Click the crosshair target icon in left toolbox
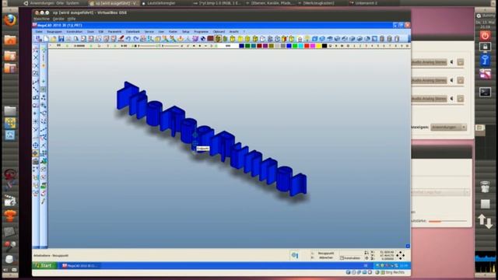498x280 pixels. [x=36, y=145]
